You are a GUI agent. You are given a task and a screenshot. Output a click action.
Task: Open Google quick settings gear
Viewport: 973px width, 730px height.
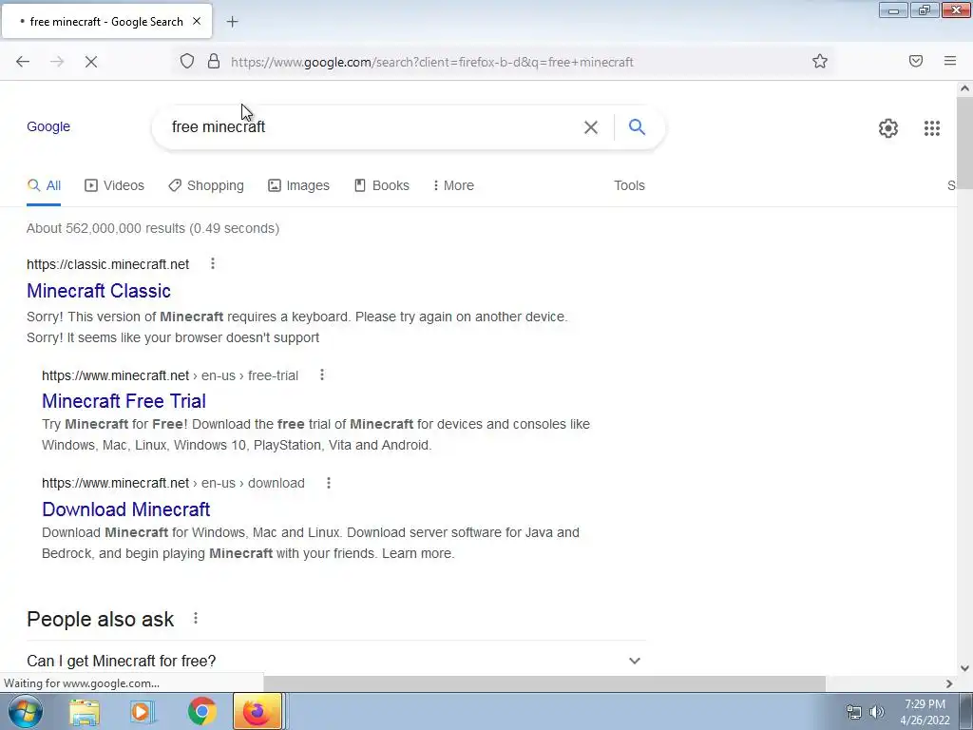coord(888,128)
